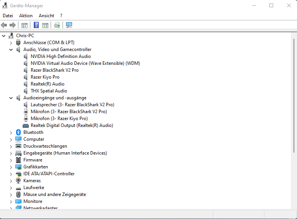Click the Laufwerke drive icon

[x=18, y=188]
